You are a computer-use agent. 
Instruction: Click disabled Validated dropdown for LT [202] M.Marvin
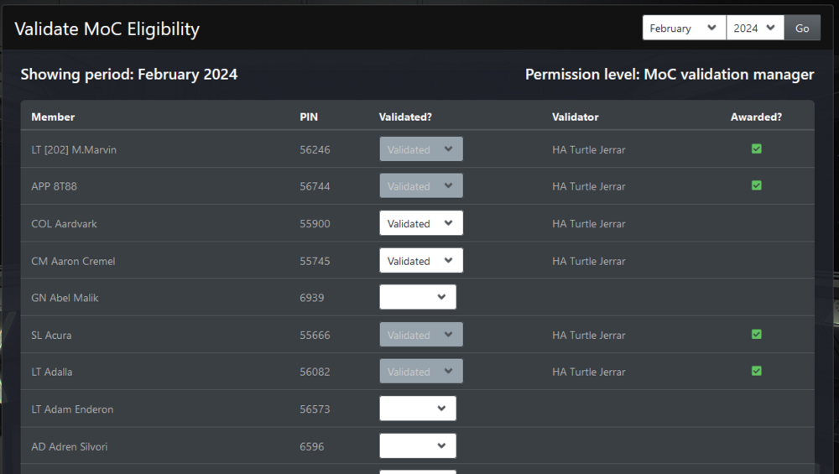pos(420,149)
